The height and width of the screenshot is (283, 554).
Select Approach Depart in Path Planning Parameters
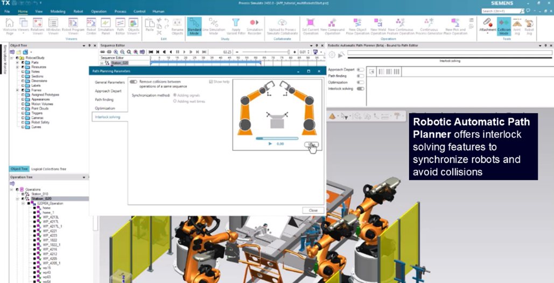(108, 91)
